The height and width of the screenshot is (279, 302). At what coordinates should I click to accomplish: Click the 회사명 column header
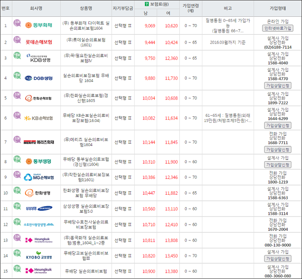pyautogui.click(x=36, y=8)
